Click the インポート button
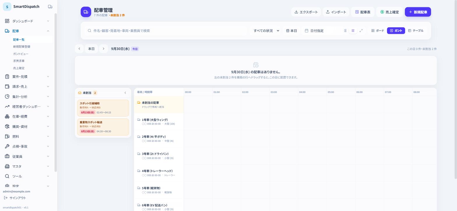 pos(336,12)
